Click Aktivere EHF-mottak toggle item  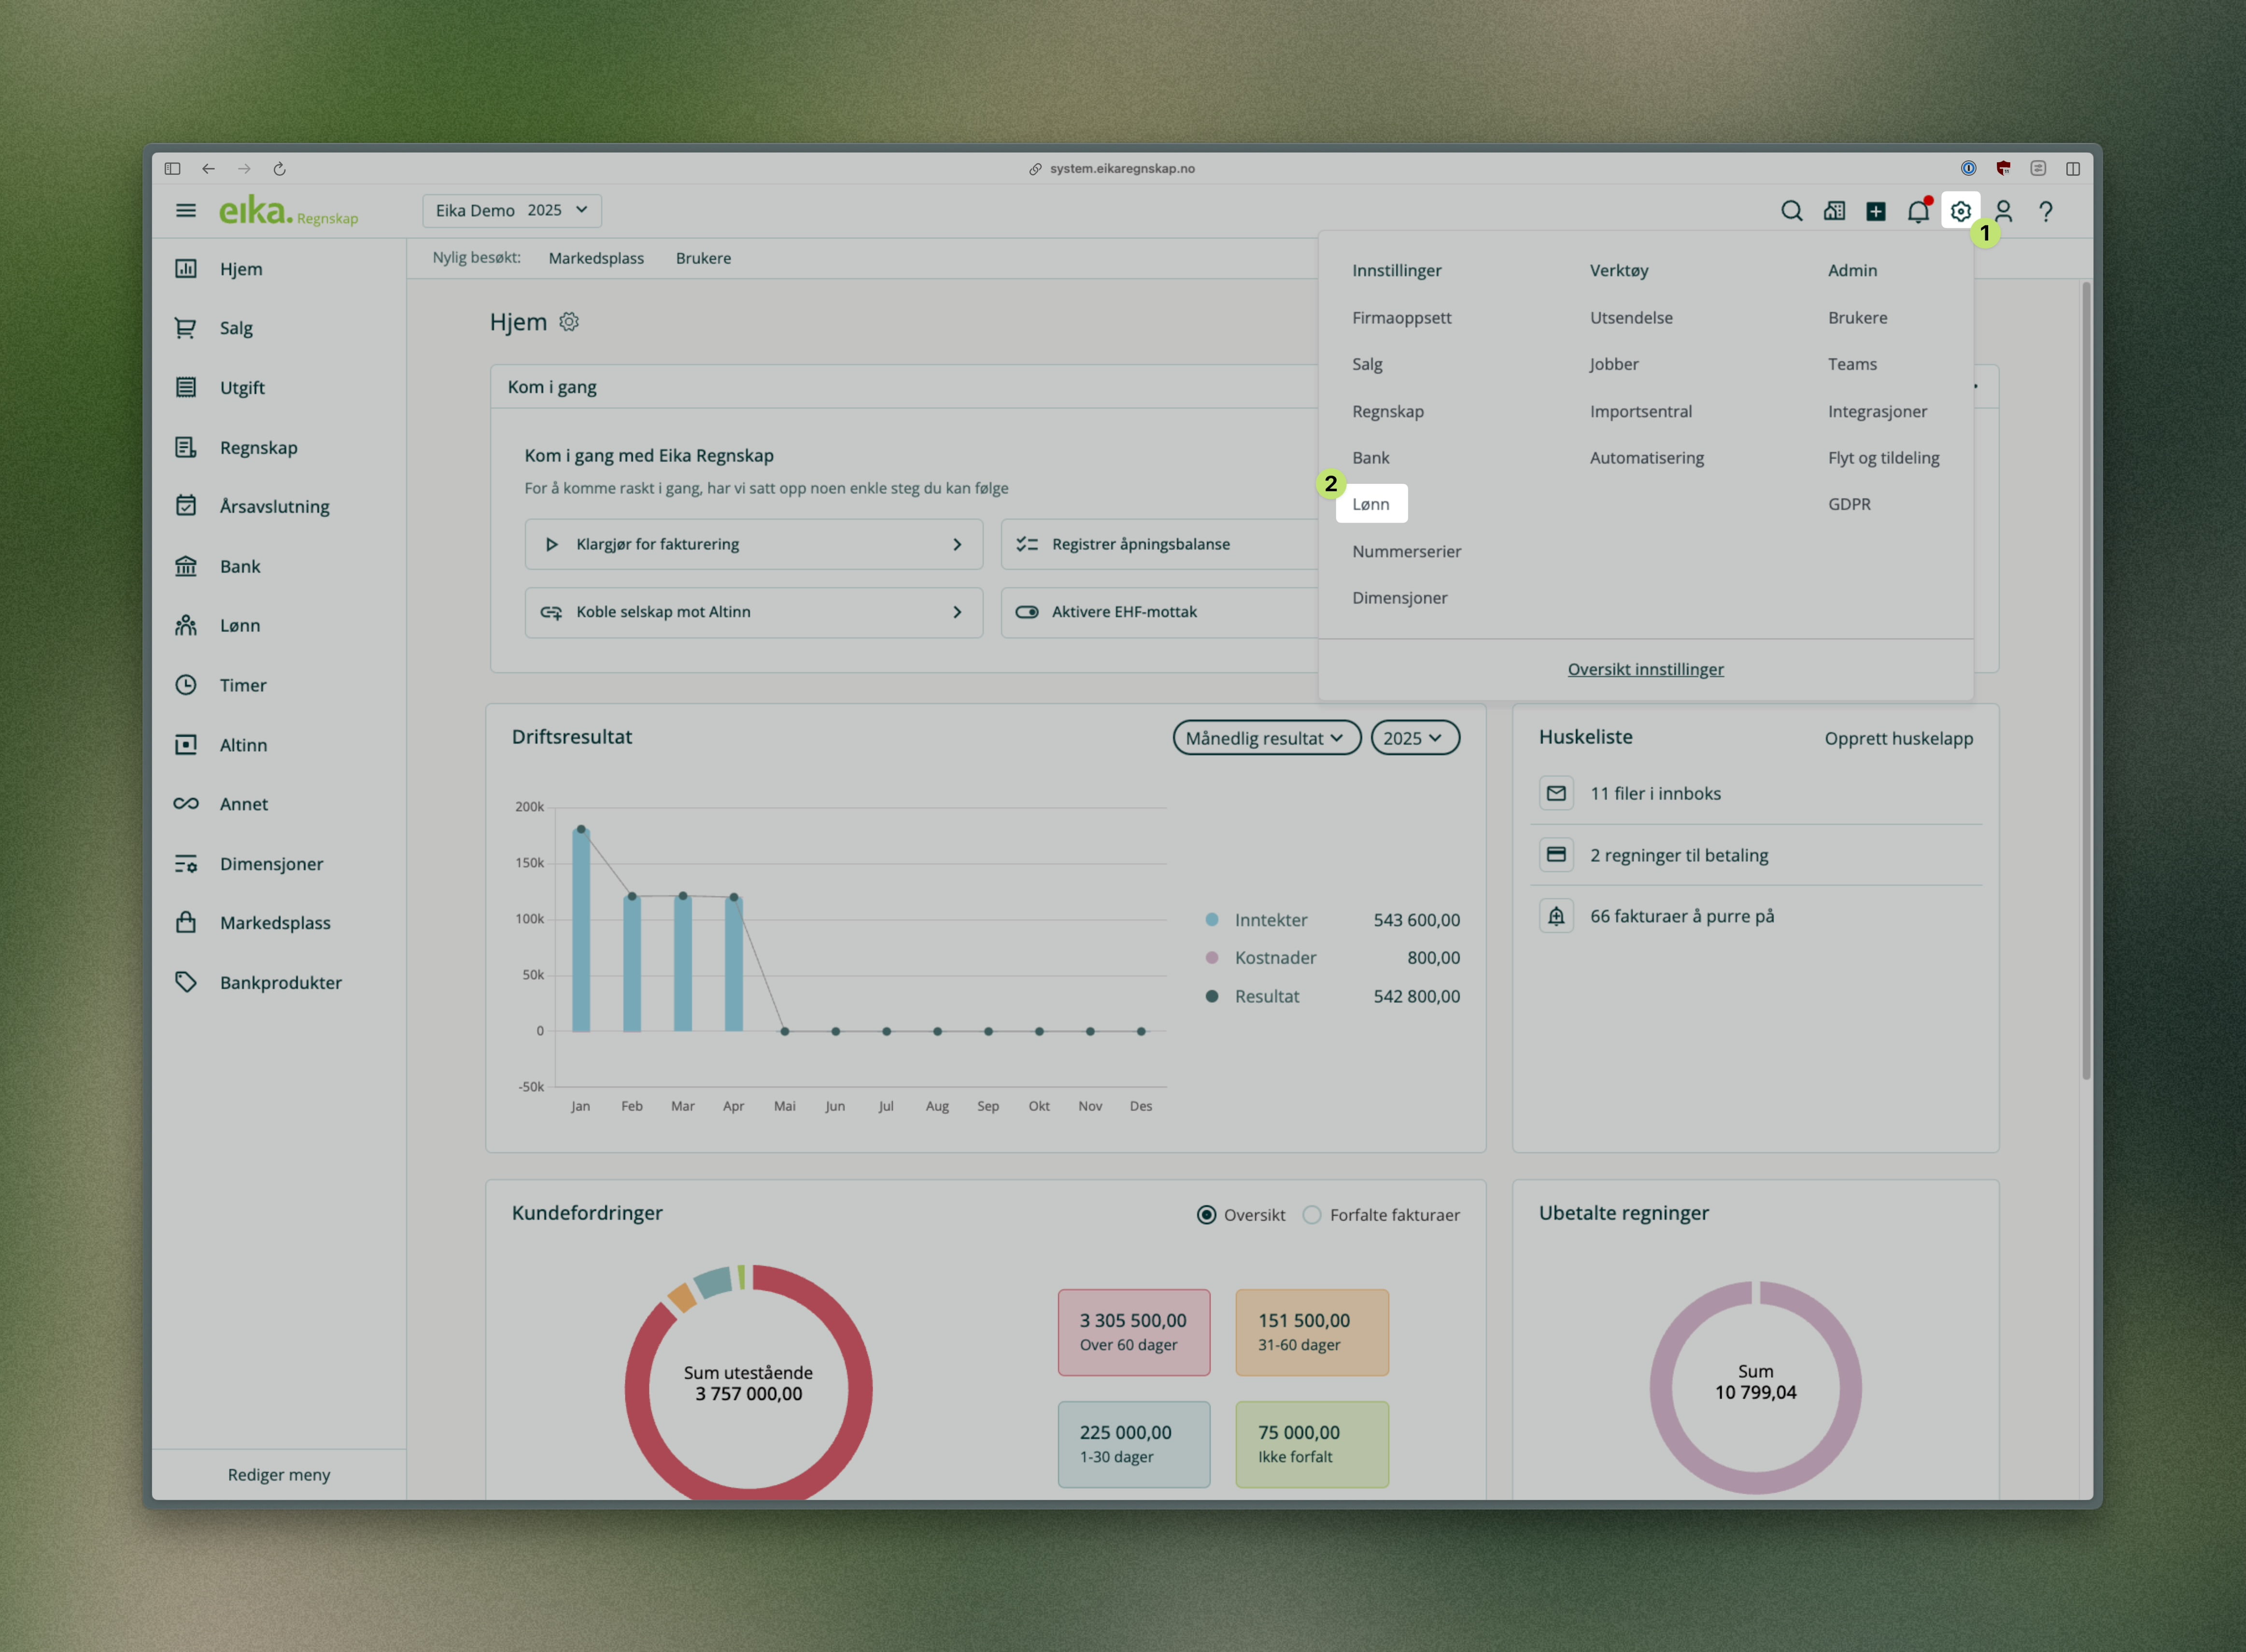tap(1124, 612)
